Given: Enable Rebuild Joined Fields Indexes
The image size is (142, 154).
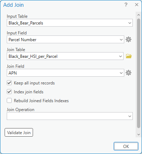Looking at the screenshot, I should [9, 101].
